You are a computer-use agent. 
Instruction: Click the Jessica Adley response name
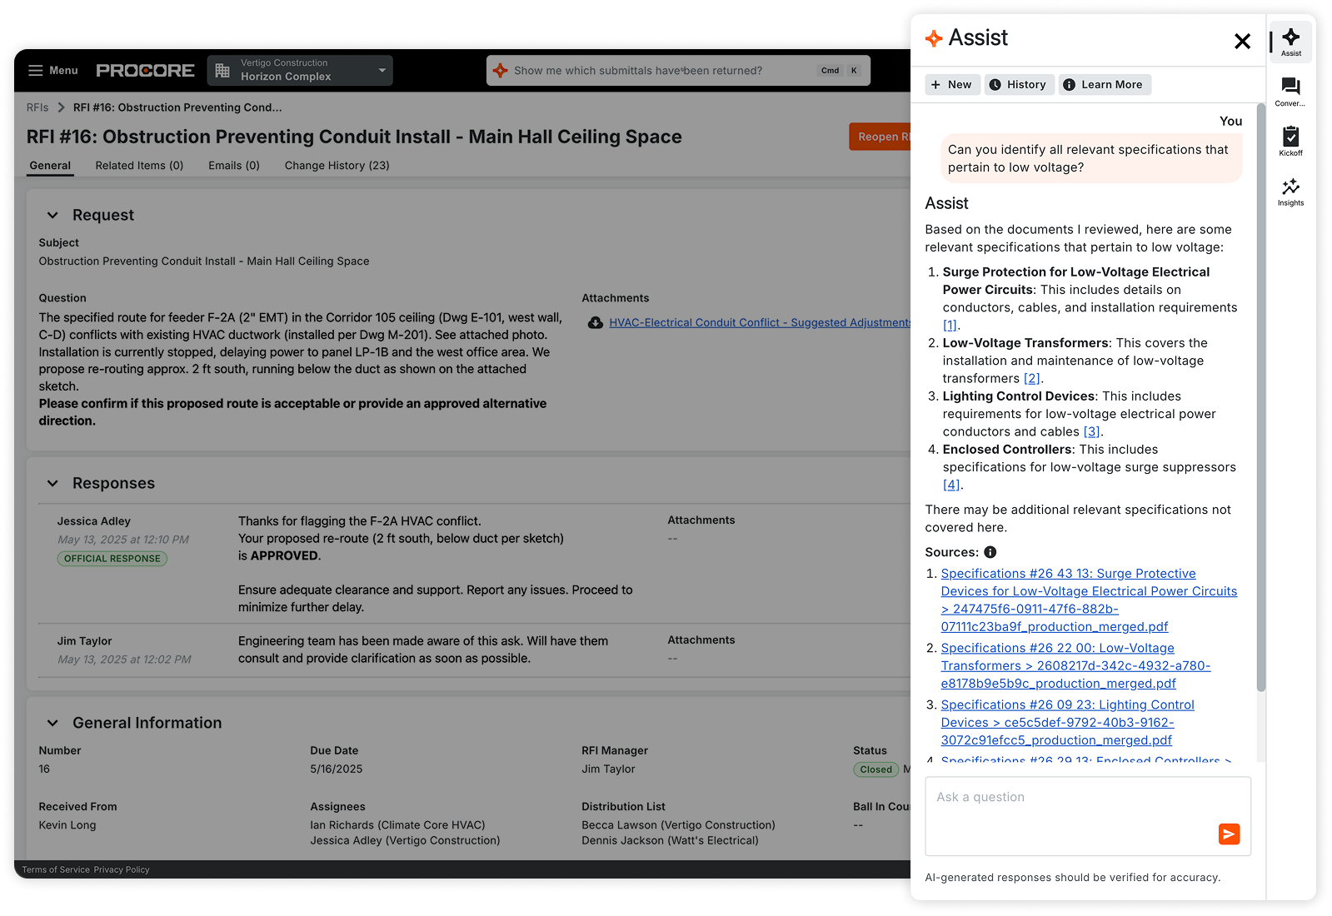[94, 522]
